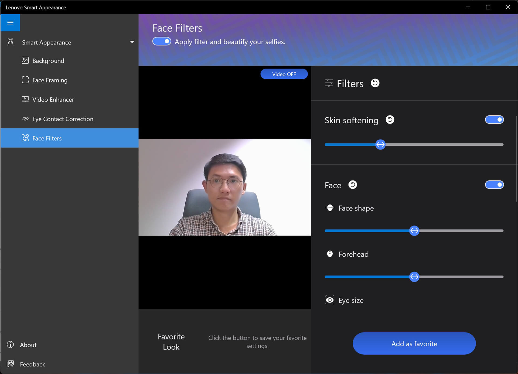
Task: Reset all Filters using the reset icon
Action: tap(375, 83)
